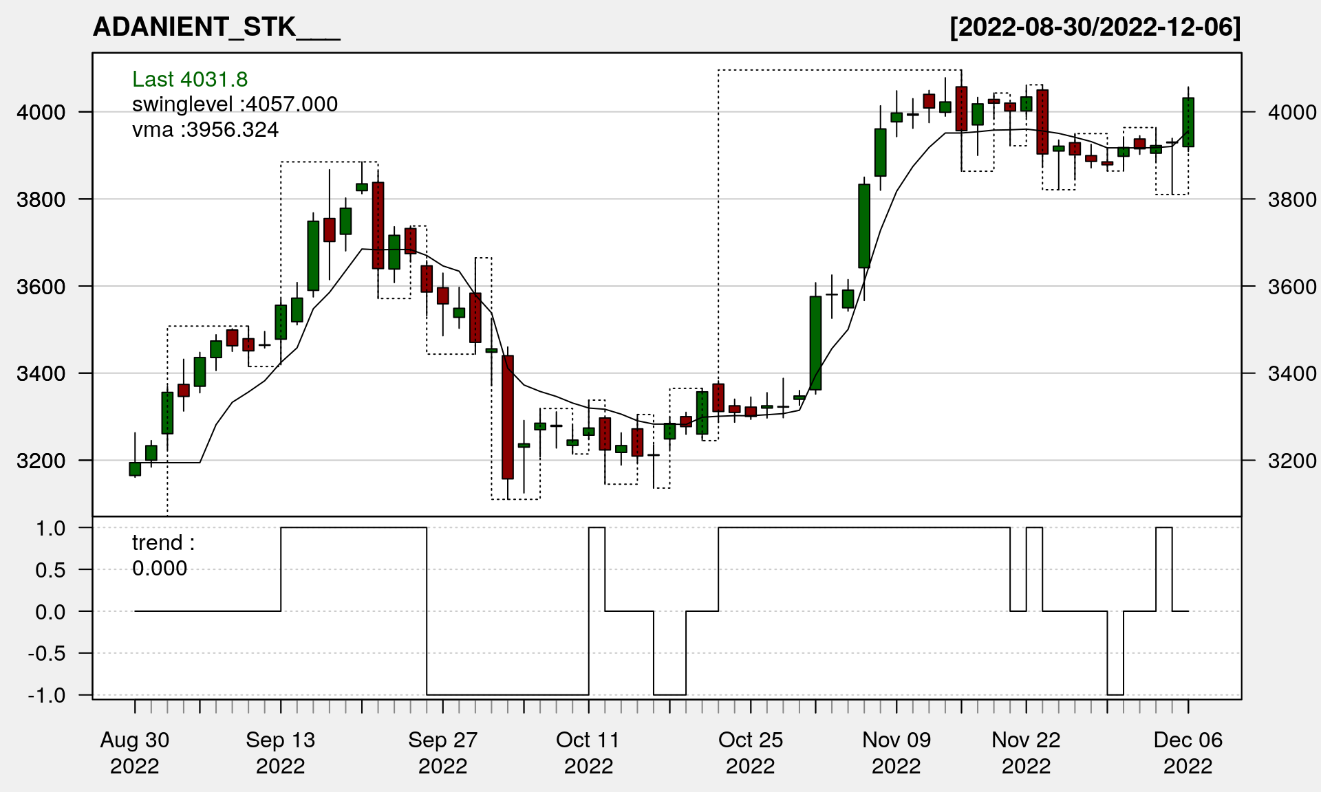The width and height of the screenshot is (1321, 792).
Task: Click the Oct 11 2022 date axis label
Action: pyautogui.click(x=588, y=753)
